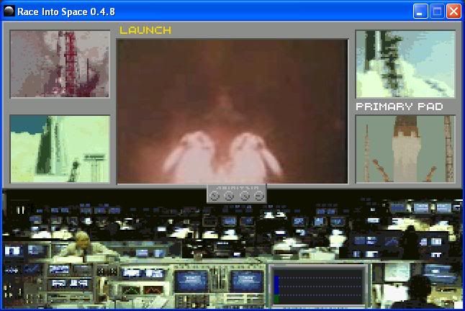The width and height of the screenshot is (465, 311).
Task: Click the rocket ascent smoke trail thumbnail
Action: coord(405,64)
